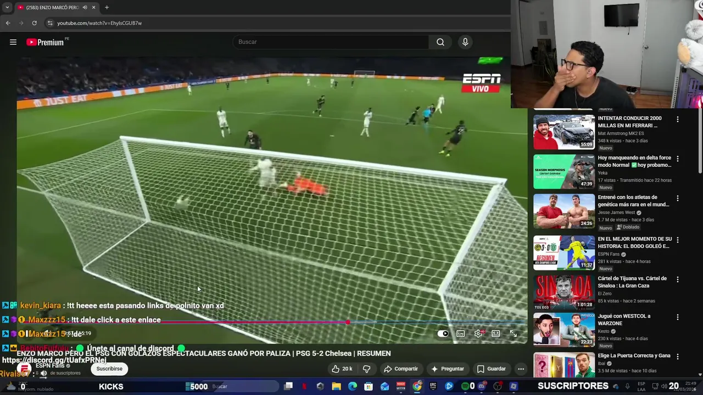Click the youtube.com address bar
This screenshot has height=395, width=703.
click(x=275, y=23)
